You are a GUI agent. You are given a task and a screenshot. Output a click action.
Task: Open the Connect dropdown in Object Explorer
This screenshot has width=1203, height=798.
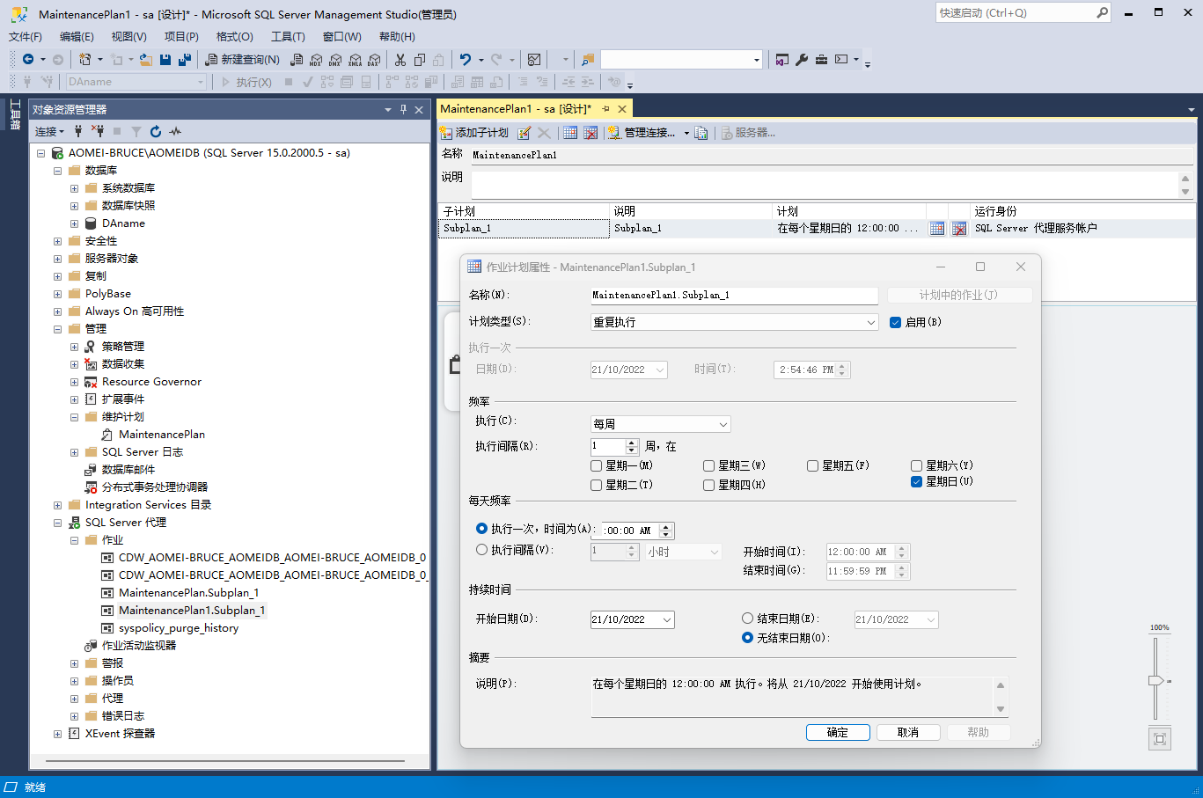49,131
